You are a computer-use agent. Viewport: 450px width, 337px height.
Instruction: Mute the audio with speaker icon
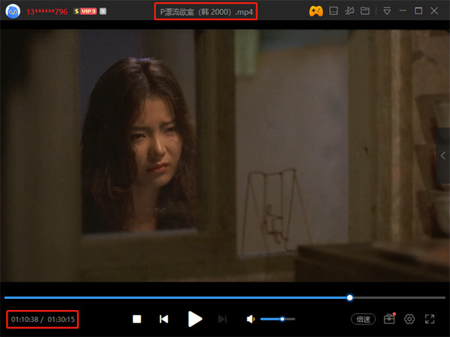[x=250, y=319]
